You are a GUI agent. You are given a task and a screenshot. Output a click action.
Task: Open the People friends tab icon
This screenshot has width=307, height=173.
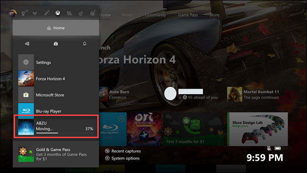[x=46, y=13]
